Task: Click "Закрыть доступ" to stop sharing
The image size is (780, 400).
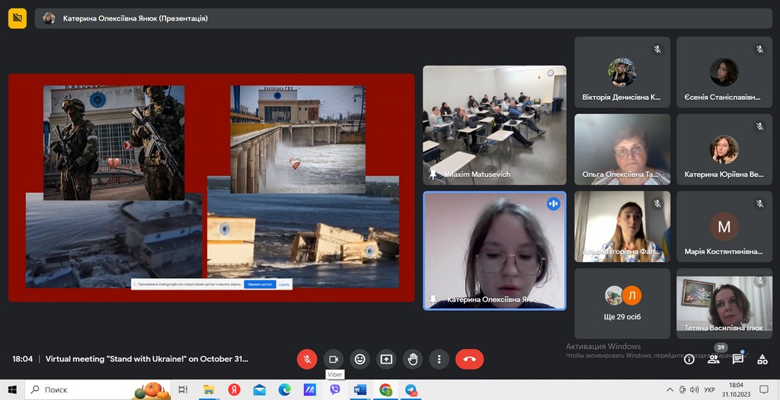Action: (x=259, y=284)
